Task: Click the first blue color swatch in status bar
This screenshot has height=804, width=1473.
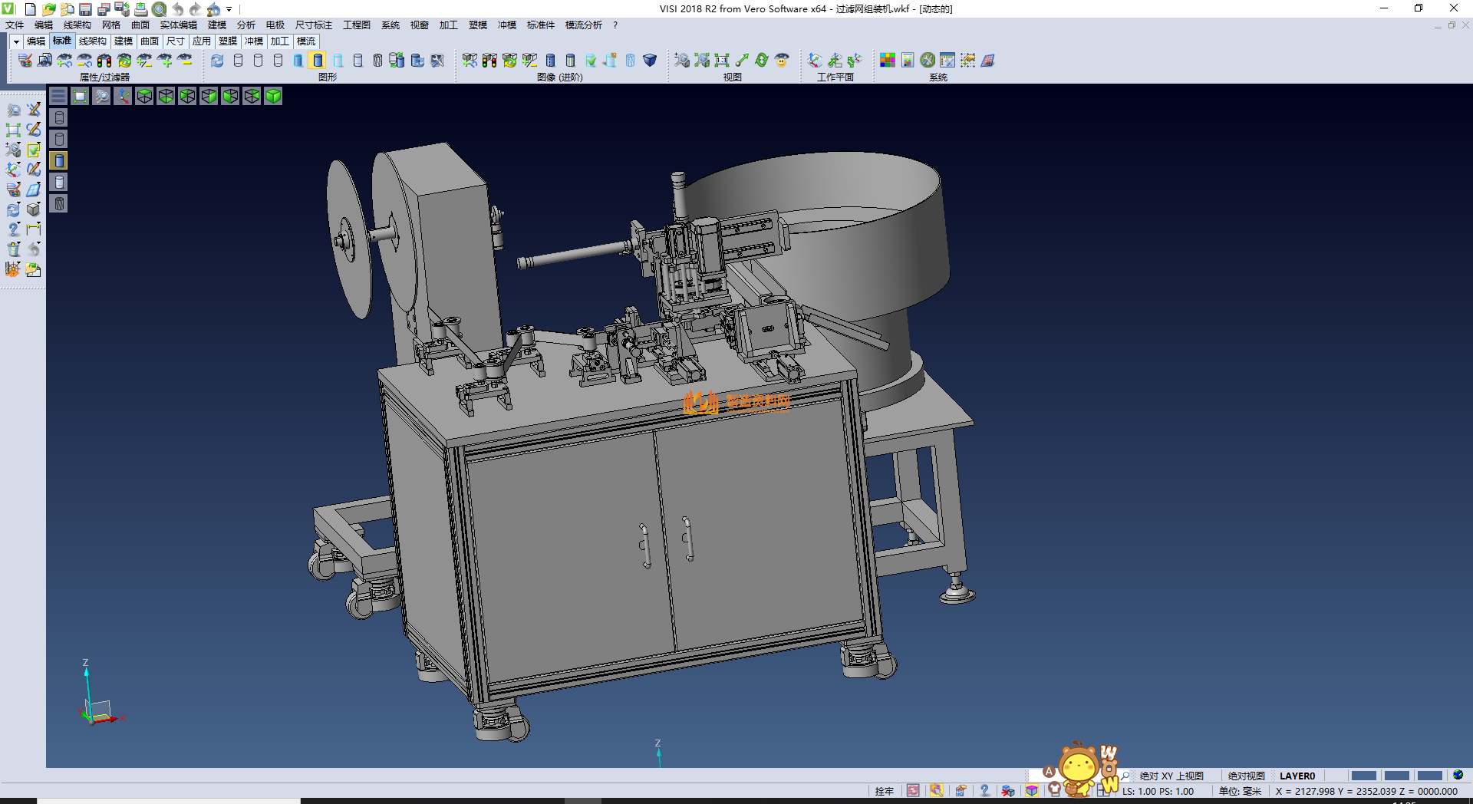Action: coord(1363,776)
